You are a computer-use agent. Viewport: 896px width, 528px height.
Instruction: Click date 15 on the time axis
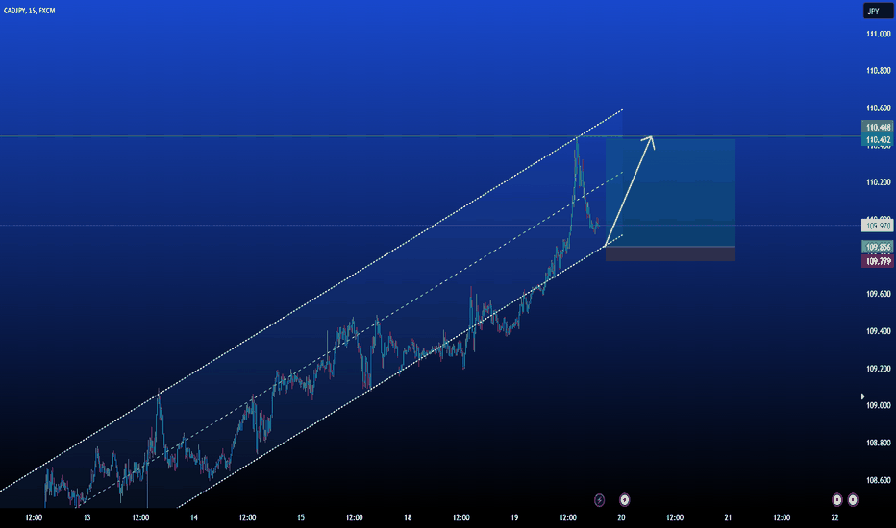(x=301, y=517)
